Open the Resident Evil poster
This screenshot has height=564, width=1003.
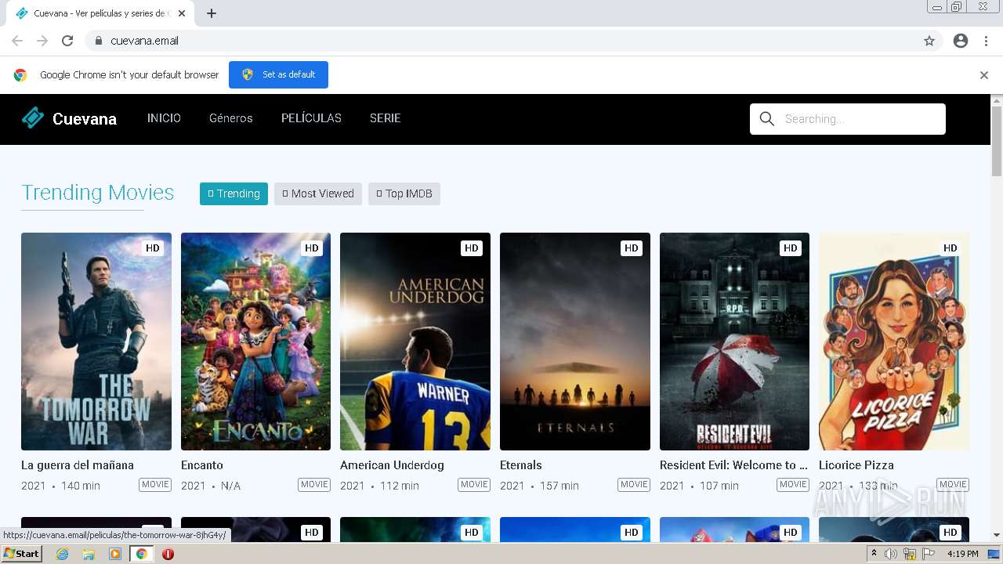pyautogui.click(x=734, y=342)
